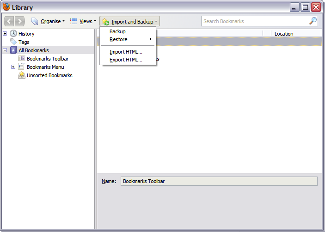Select the Tags tree item
The height and width of the screenshot is (232, 325).
(x=24, y=42)
